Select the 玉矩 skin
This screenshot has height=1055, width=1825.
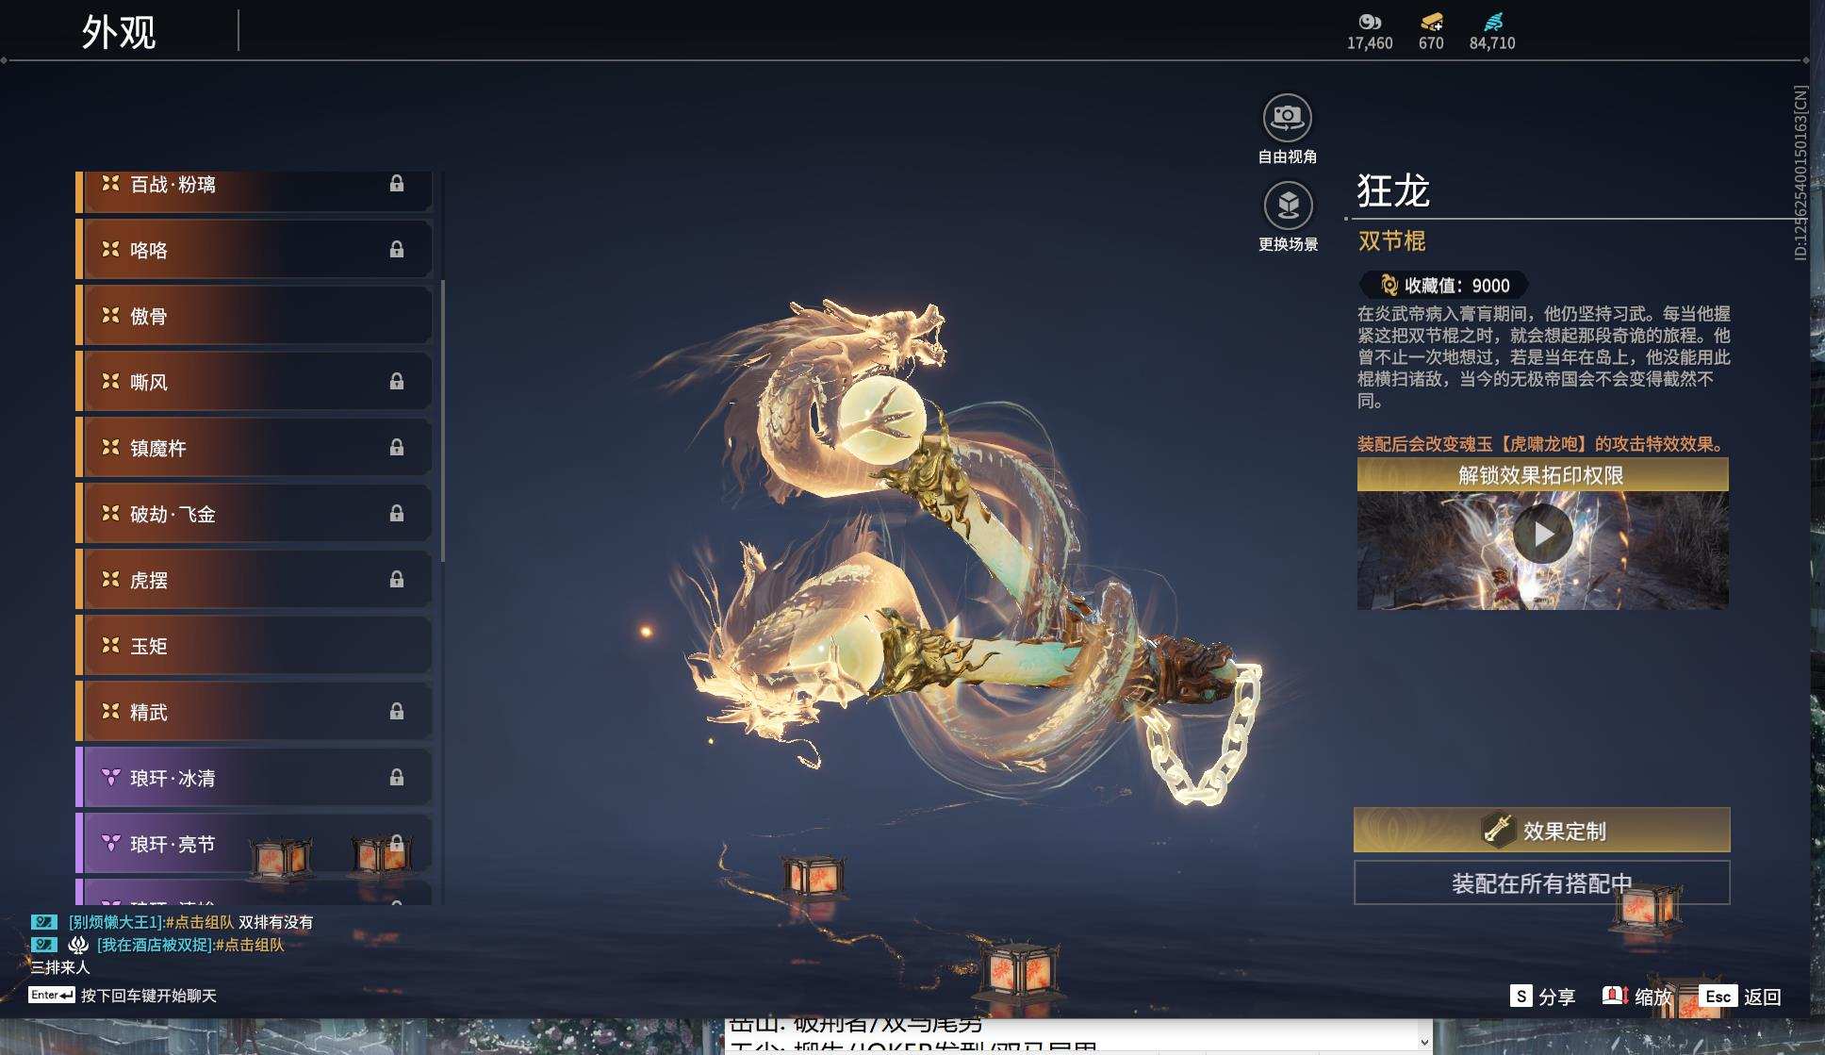255,646
